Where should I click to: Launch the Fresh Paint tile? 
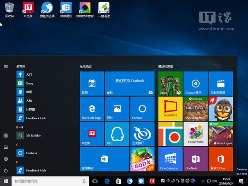tap(170, 109)
